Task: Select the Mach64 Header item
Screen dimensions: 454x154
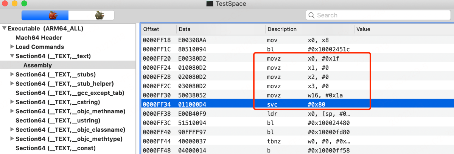Action: coord(39,38)
